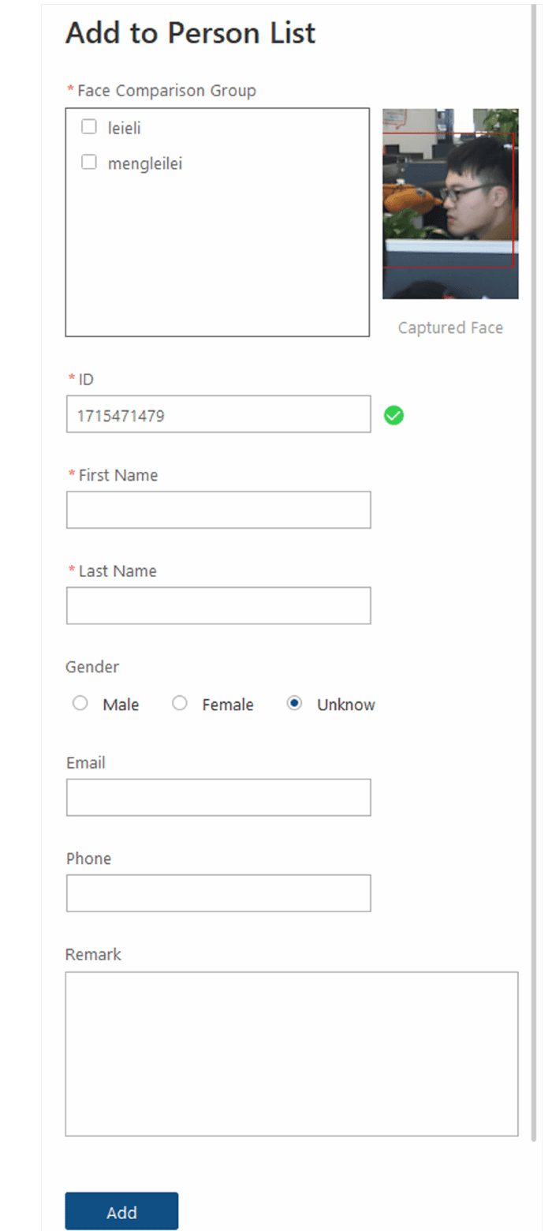Click inside the Remark text area
This screenshot has width=552, height=1231.
(x=292, y=1053)
